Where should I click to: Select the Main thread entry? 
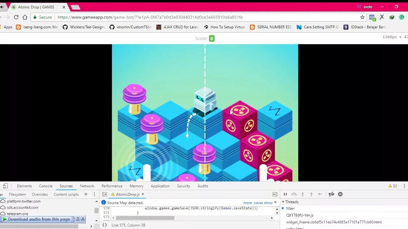(290, 208)
